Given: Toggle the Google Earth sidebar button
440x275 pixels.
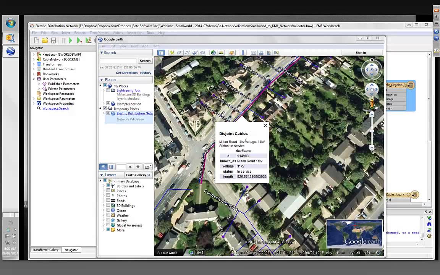Looking at the screenshot, I should click(x=161, y=53).
